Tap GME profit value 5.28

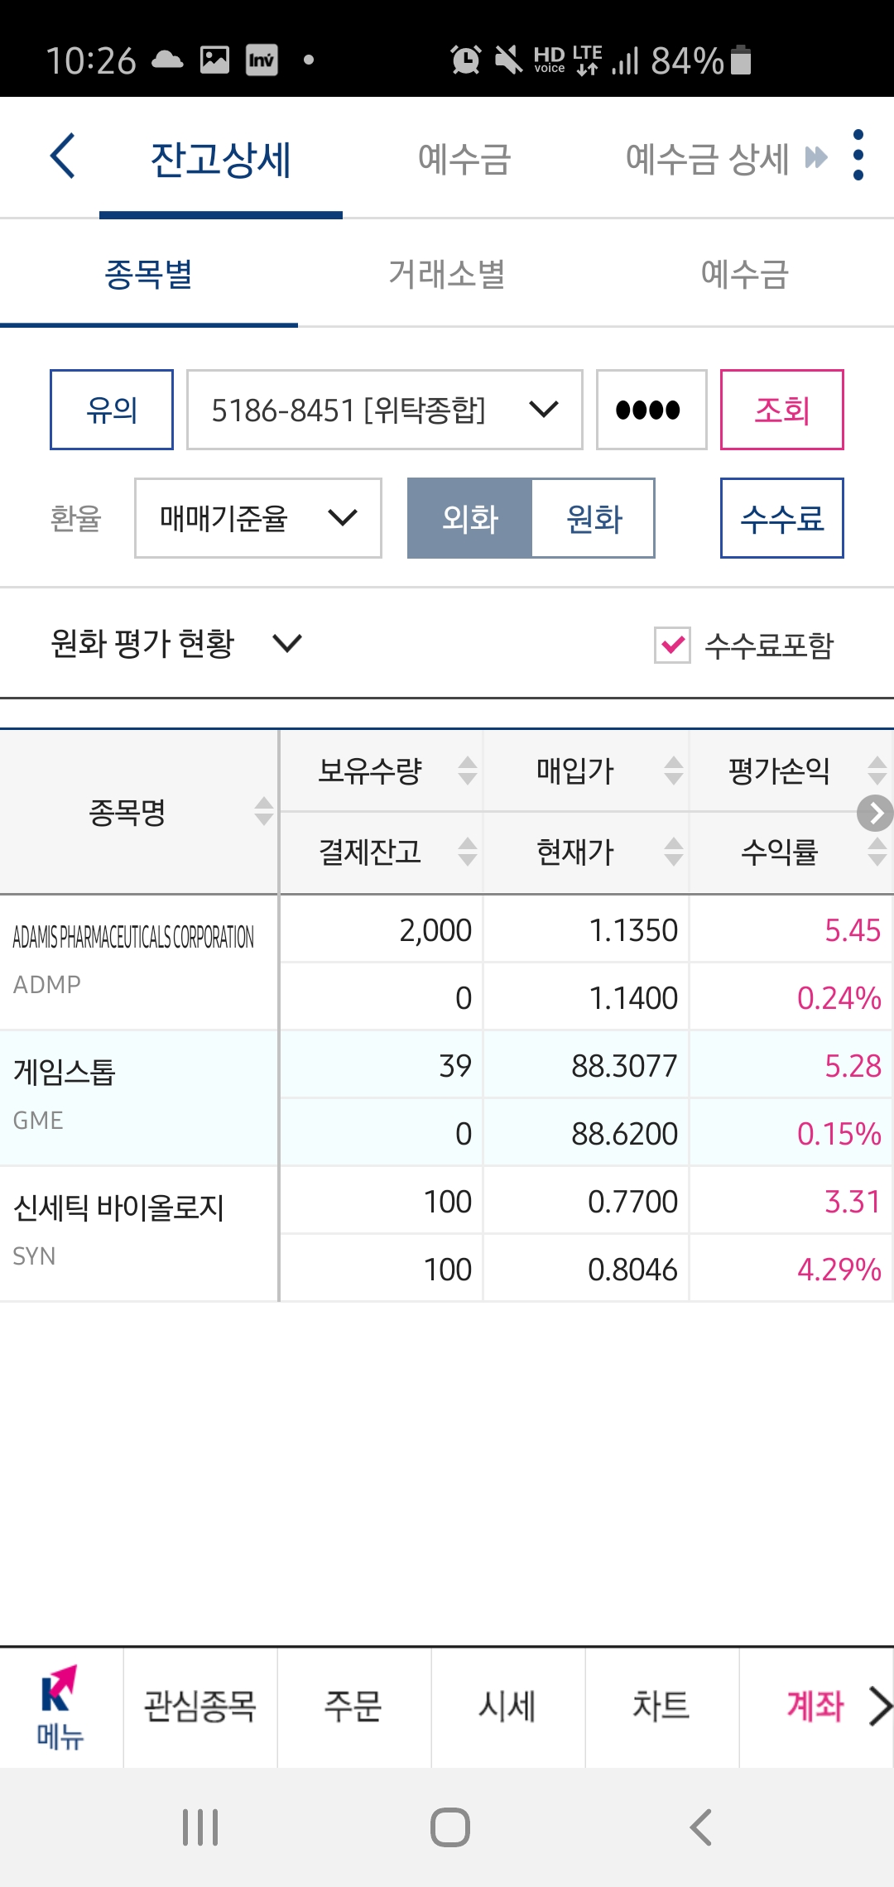point(853,1066)
